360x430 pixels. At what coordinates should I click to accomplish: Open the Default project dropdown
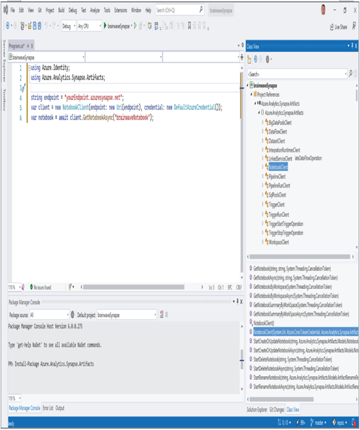pos(127,315)
